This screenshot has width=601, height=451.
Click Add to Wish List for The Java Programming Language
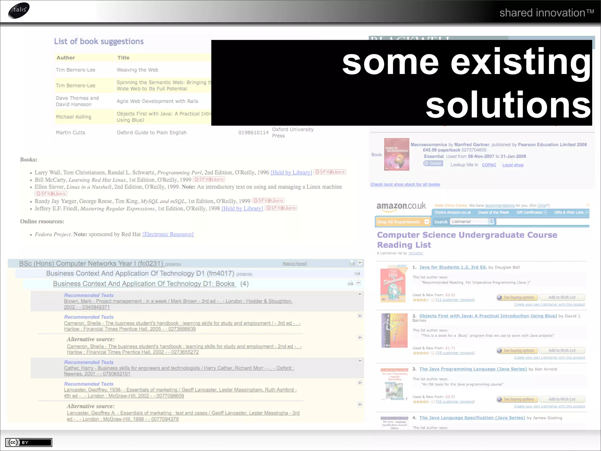click(x=562, y=399)
